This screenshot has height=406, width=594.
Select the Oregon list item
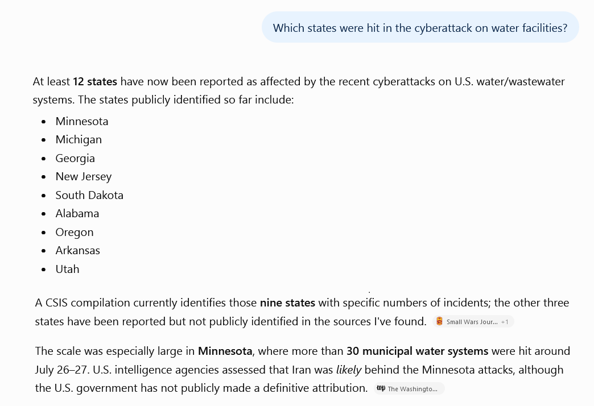74,232
